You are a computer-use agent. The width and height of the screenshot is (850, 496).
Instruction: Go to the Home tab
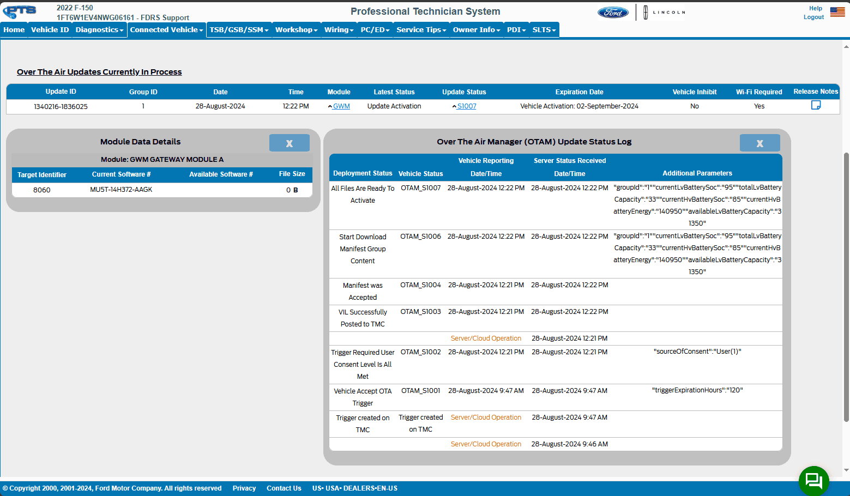point(14,30)
